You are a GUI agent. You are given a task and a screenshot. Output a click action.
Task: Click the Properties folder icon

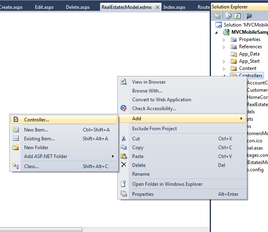pos(233,39)
